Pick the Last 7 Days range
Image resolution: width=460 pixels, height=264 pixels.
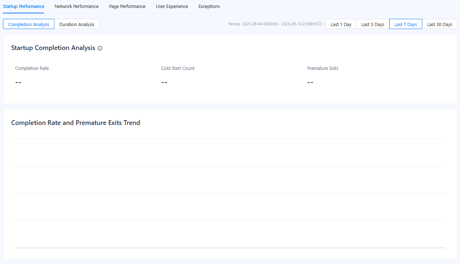coord(406,24)
